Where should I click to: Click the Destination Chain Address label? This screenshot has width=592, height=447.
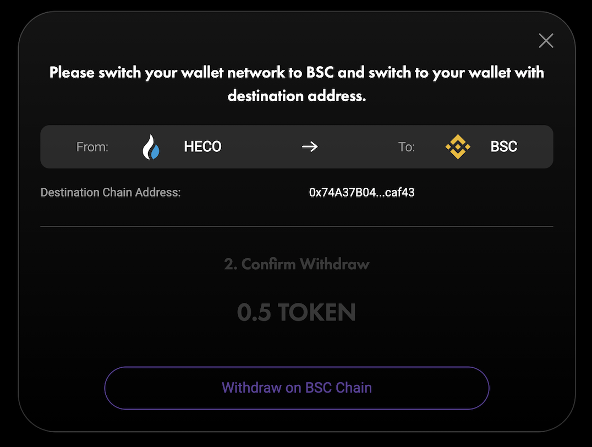110,192
